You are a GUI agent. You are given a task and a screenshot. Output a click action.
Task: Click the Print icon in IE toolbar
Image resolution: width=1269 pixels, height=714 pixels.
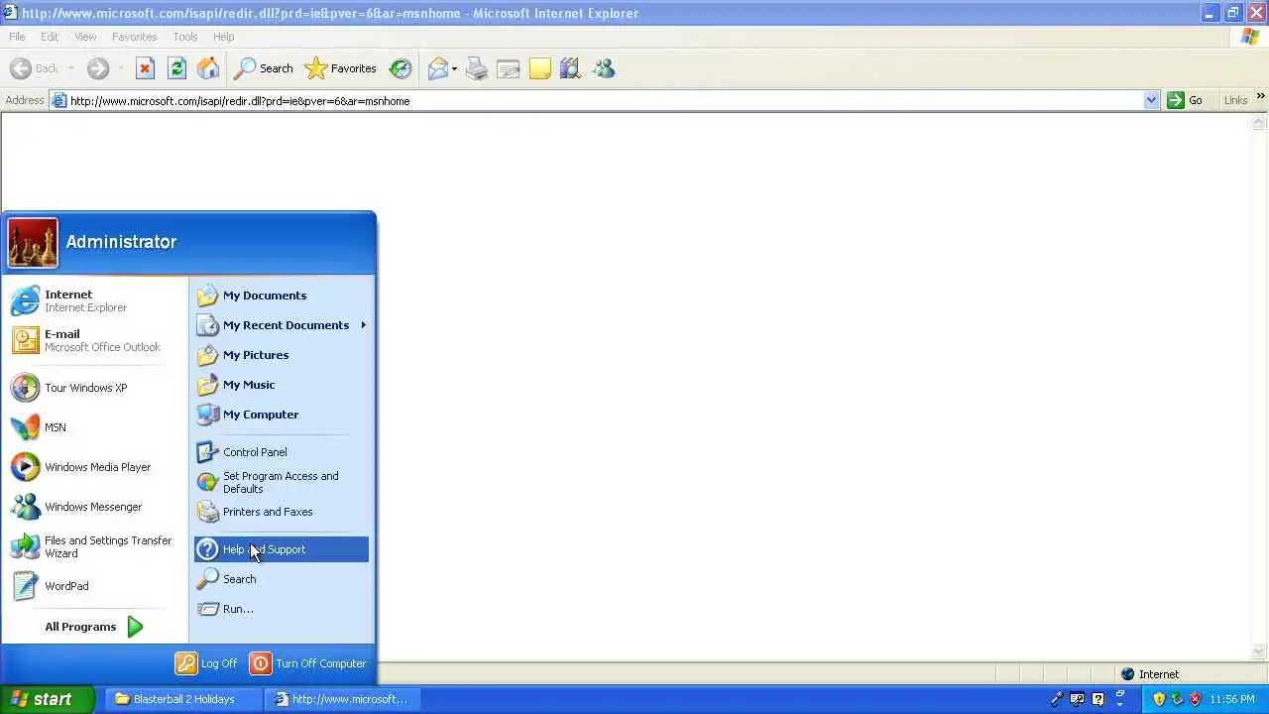pyautogui.click(x=477, y=68)
